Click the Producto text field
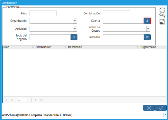Image resolution: width=168 pixels, height=120 pixels. pyautogui.click(x=123, y=37)
